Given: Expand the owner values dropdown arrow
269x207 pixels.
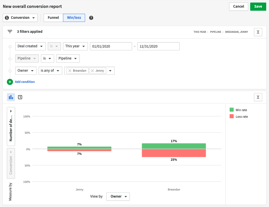Looking at the screenshot, I should tap(110, 71).
